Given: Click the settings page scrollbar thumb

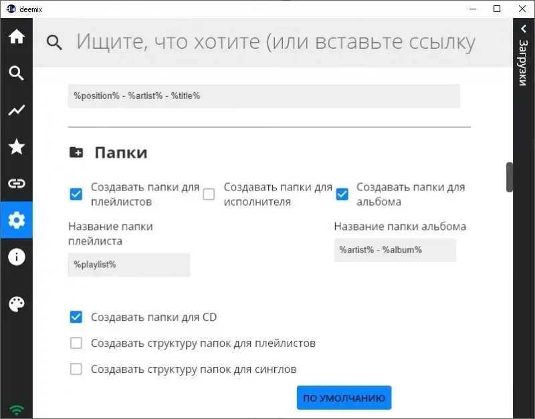Looking at the screenshot, I should (x=509, y=177).
